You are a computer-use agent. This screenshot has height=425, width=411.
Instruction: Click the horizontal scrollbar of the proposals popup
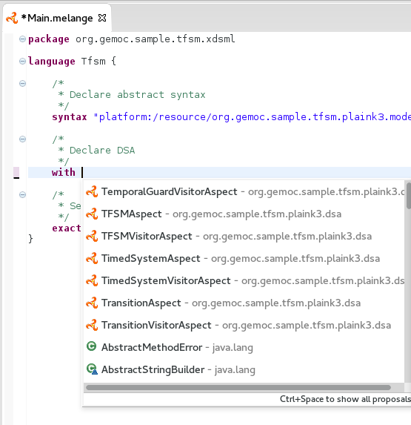pyautogui.click(x=238, y=388)
